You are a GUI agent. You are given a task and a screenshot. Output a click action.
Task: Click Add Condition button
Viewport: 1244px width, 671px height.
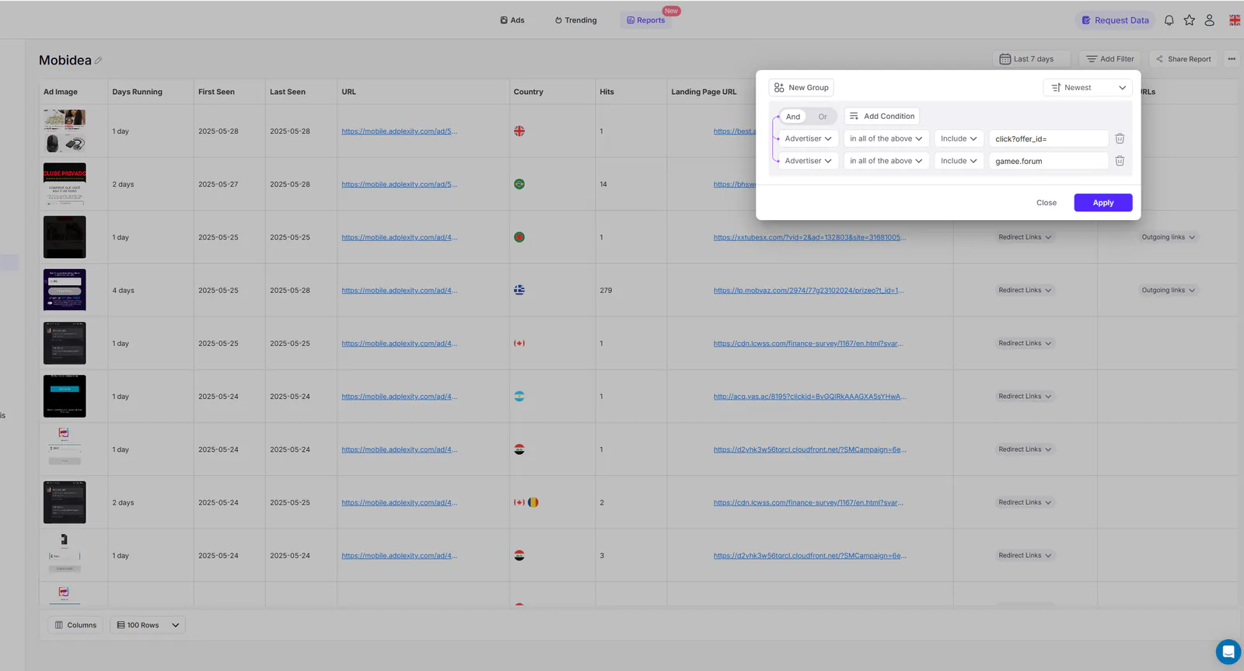[x=882, y=117]
